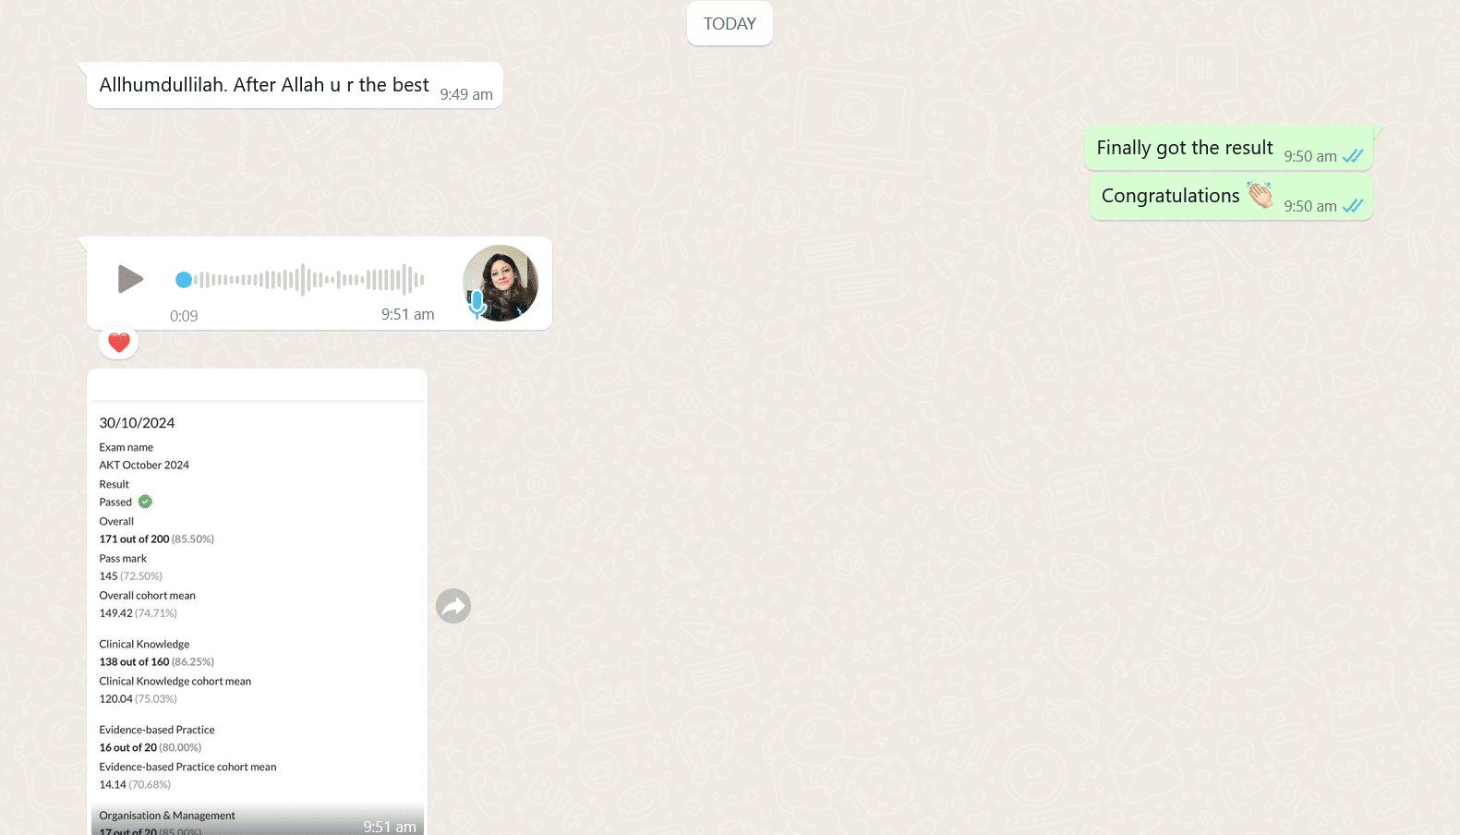
Task: Select the 'Finally got the result' message
Action: (1228, 148)
